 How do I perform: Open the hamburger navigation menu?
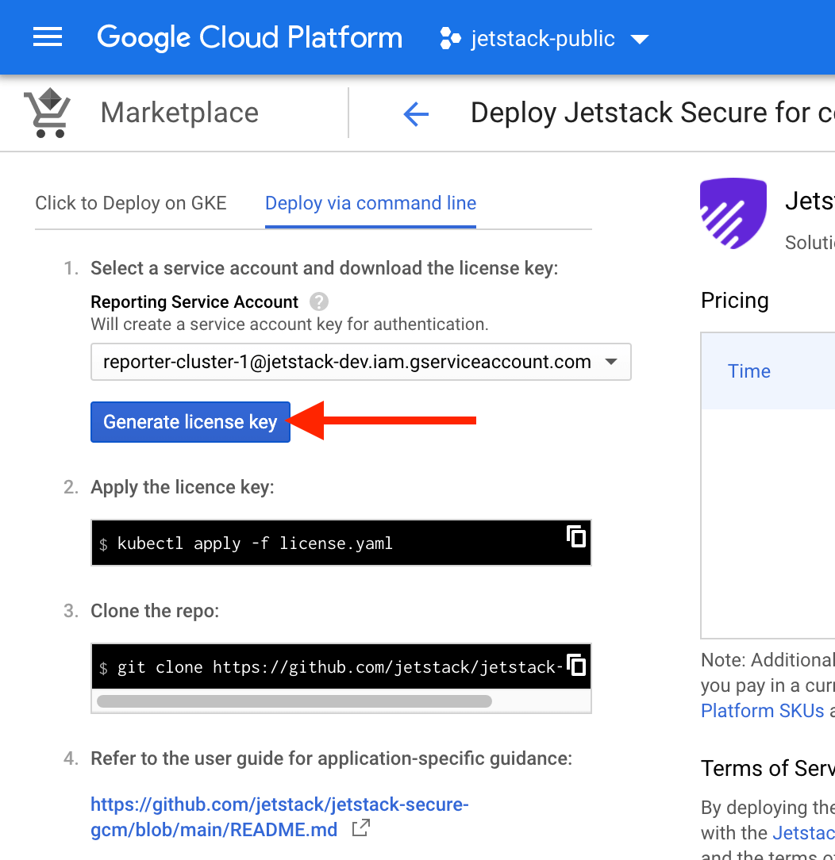coord(47,37)
